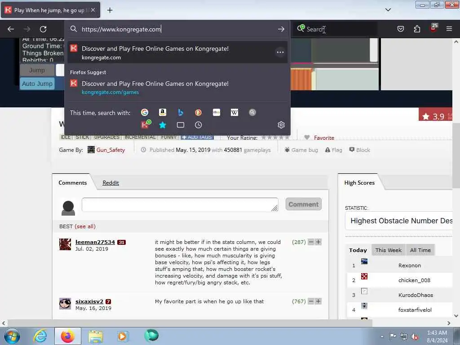Select kongregate.com/games Firefox suggestion
Image resolution: width=460 pixels, height=345 pixels.
[177, 88]
